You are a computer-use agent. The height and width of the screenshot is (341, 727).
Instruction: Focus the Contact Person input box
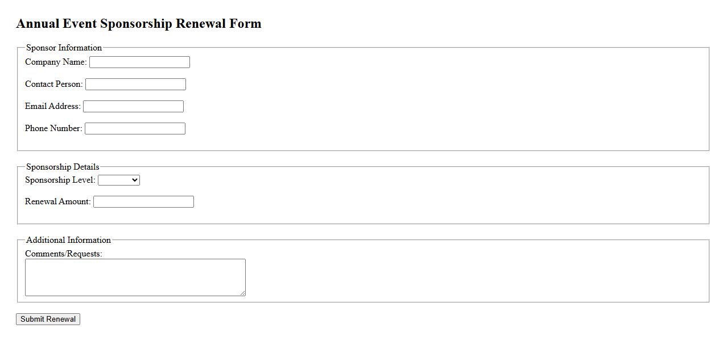[135, 85]
